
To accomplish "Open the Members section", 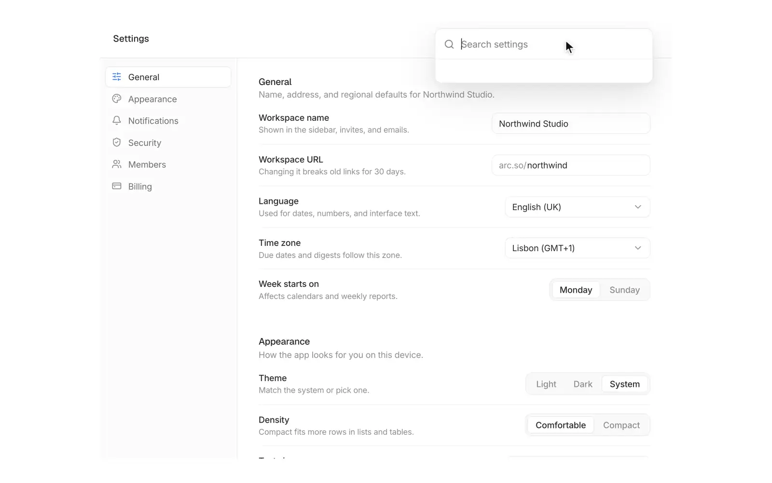I will click(x=168, y=164).
